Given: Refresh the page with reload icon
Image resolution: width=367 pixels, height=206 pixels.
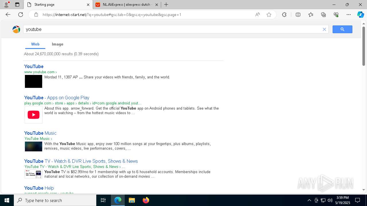Looking at the screenshot, I should pos(21,15).
